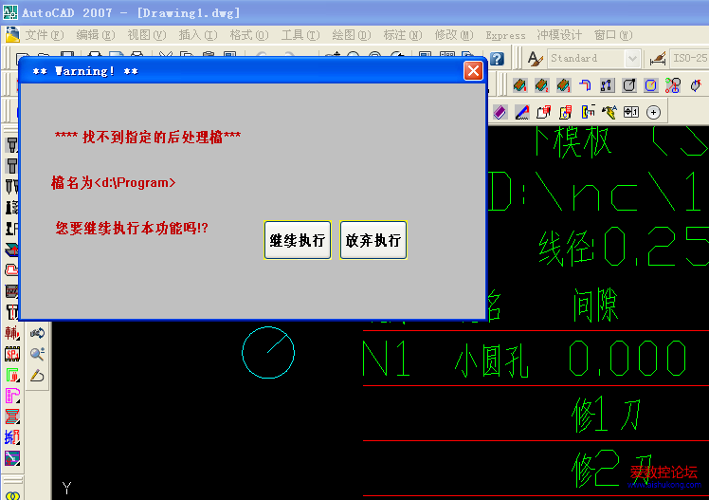Open the Express menu
This screenshot has width=709, height=500.
click(x=505, y=35)
